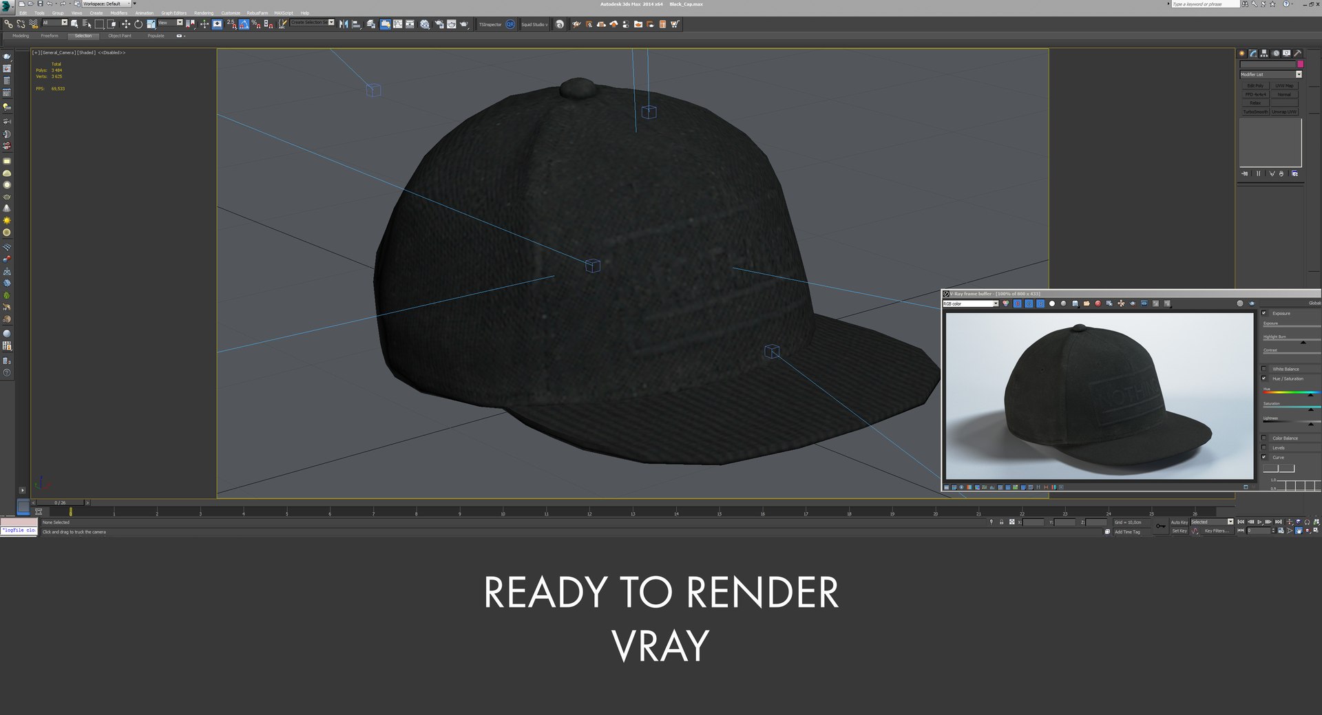This screenshot has height=715, width=1322.
Task: Open RGB color channel dropdown
Action: [x=971, y=303]
